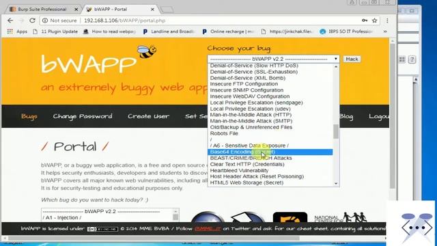Open a new browser tab
Screen dimensions: 437x246
[167, 10]
